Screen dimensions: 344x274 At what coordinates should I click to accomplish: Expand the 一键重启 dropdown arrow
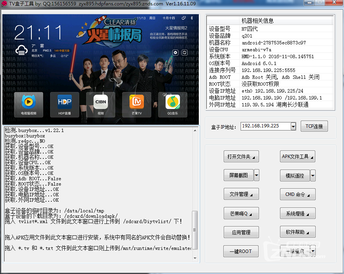tap(313, 251)
